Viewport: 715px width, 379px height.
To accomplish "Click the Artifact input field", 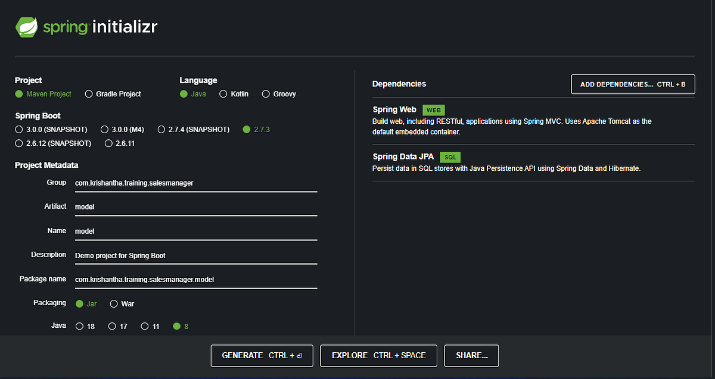I will [196, 207].
